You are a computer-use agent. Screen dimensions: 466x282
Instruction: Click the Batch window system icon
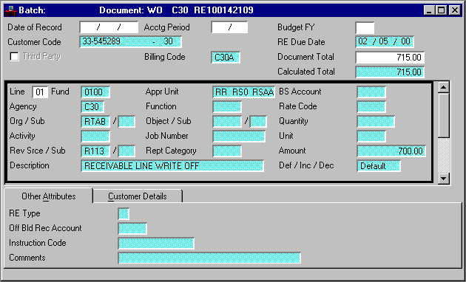tap(11, 10)
